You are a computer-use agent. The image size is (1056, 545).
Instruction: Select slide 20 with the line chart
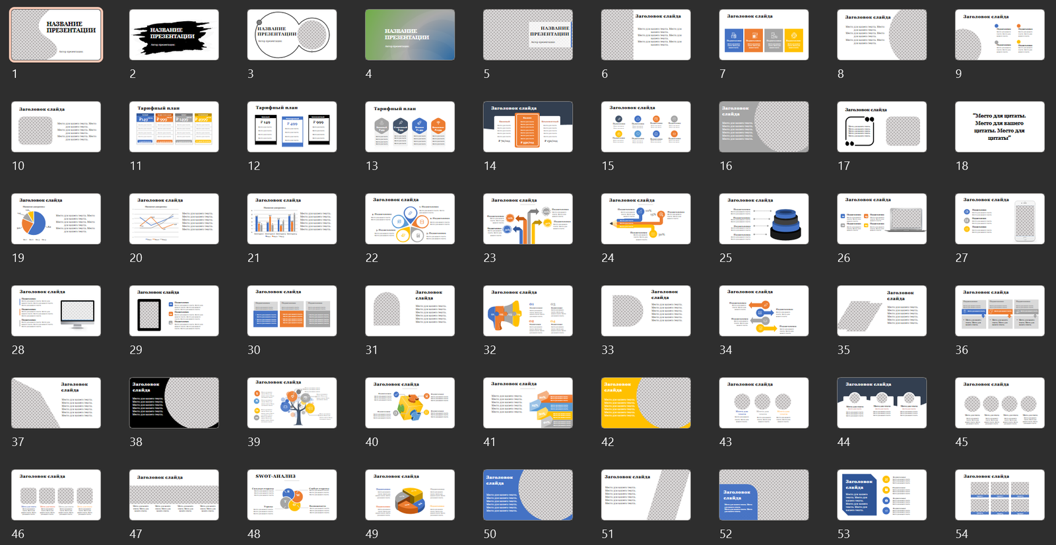174,219
